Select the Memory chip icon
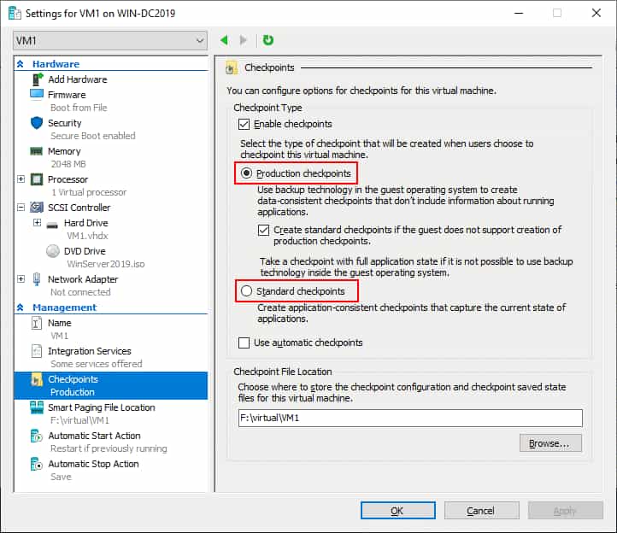This screenshot has width=617, height=533. [37, 151]
